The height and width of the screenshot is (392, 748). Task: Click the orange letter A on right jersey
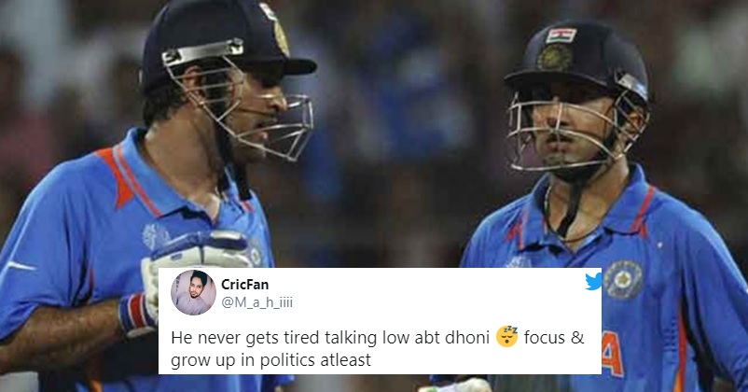coord(613,354)
